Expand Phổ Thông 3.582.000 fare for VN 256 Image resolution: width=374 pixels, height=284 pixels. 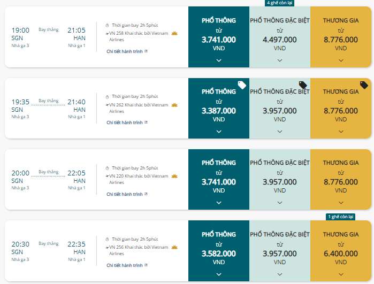click(219, 274)
